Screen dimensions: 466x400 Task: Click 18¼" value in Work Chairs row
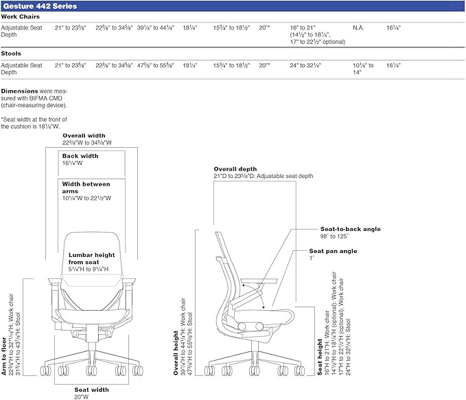(x=190, y=28)
